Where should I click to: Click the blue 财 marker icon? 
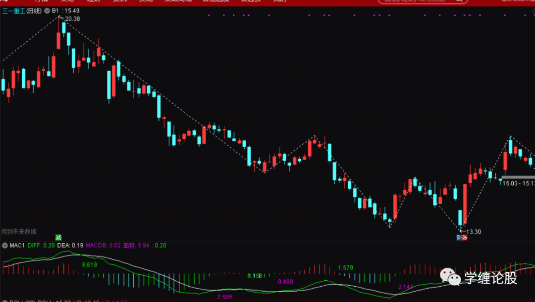[459, 238]
